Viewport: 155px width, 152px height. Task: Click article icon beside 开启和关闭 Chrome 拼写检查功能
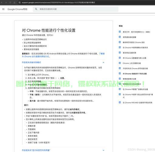(120, 68)
